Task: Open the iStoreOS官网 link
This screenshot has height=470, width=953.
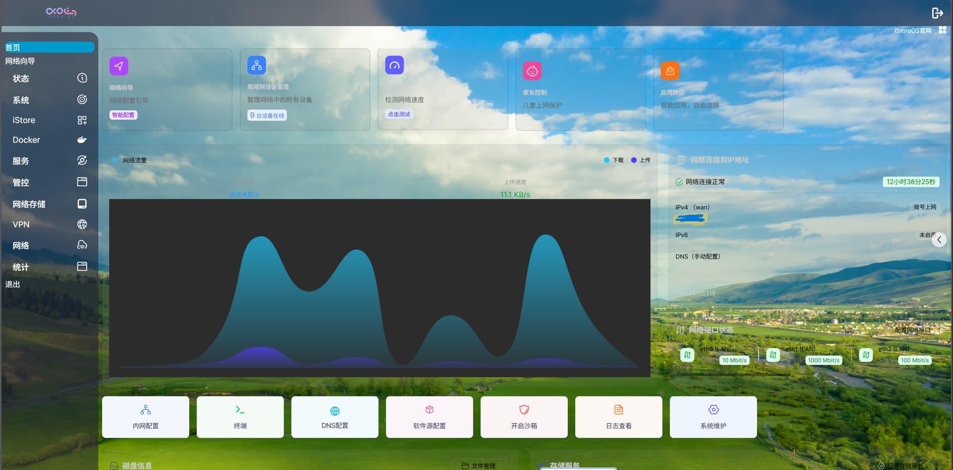Action: click(912, 31)
